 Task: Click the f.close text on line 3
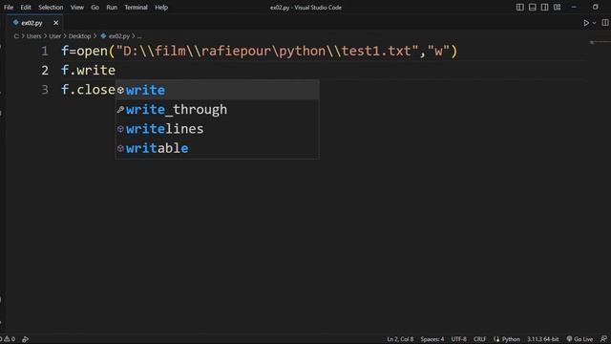[x=88, y=90]
